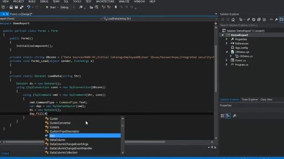Click the icon right of Debug dropdown
Viewport: 284px width, 159px height.
81,7
